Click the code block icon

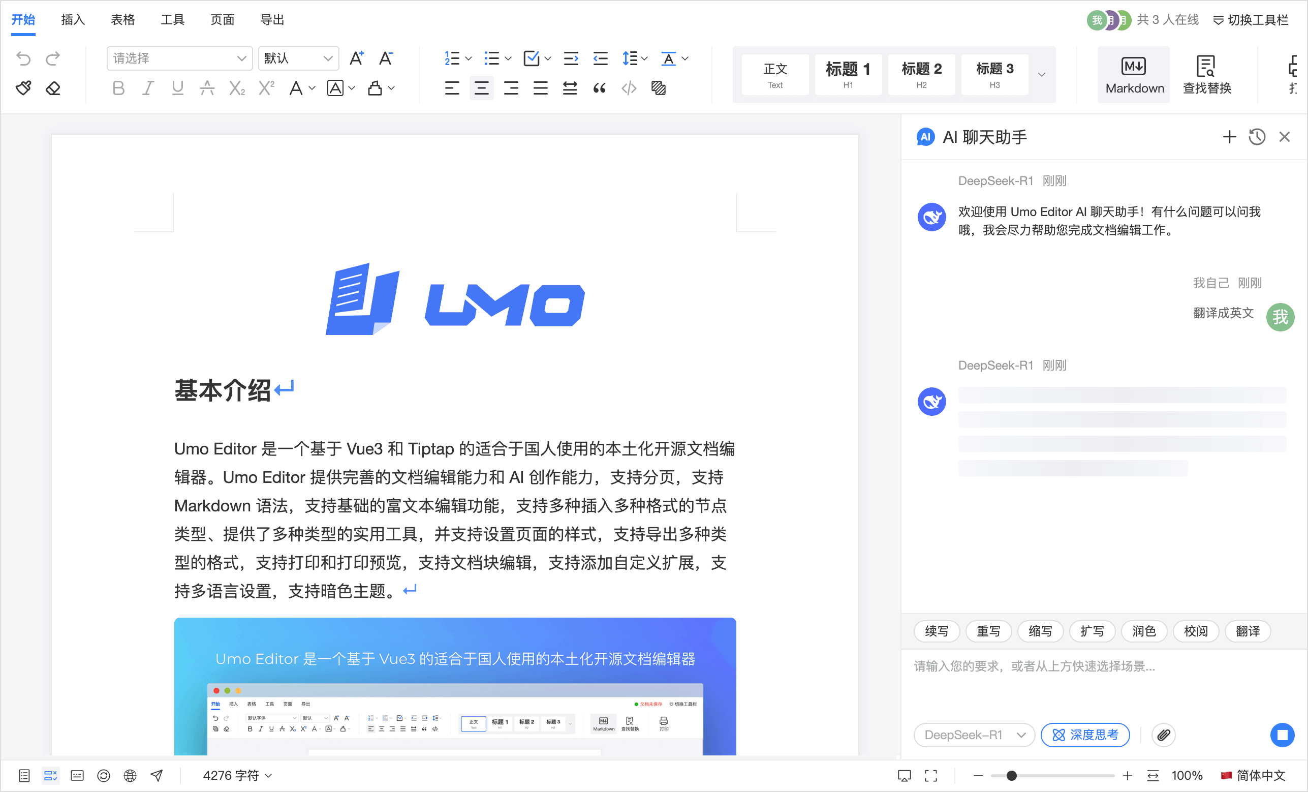tap(629, 88)
